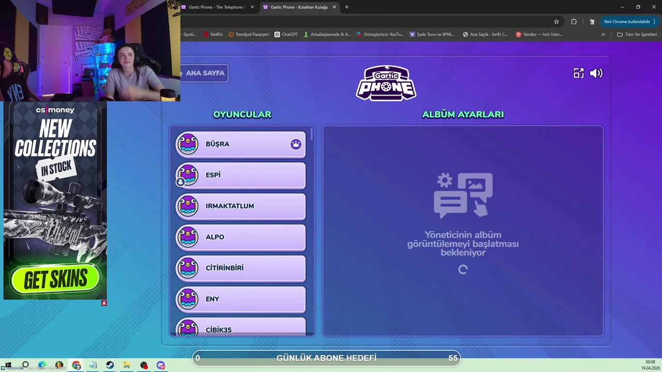
Task: Select the IRMAKTATLUM player row
Action: 240,206
